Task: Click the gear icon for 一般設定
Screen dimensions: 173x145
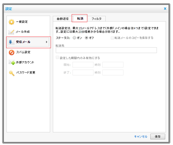Action: point(12,22)
